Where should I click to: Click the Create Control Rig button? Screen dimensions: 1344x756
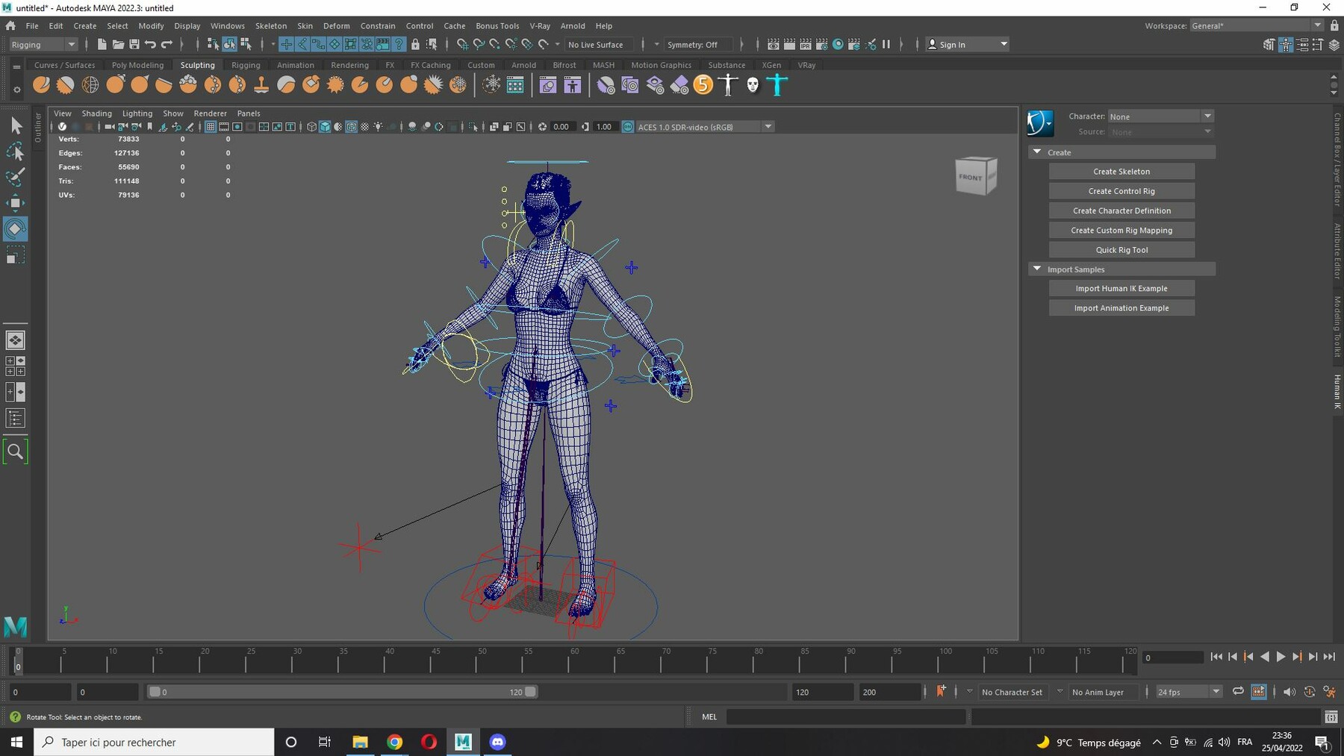tap(1121, 191)
